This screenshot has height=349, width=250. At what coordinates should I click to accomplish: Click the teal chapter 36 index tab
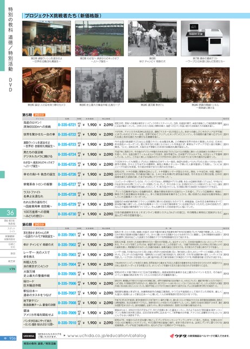[x=8, y=212]
